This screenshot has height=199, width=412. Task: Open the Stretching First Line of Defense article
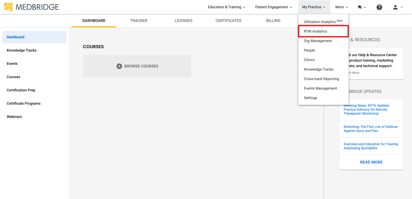click(371, 129)
